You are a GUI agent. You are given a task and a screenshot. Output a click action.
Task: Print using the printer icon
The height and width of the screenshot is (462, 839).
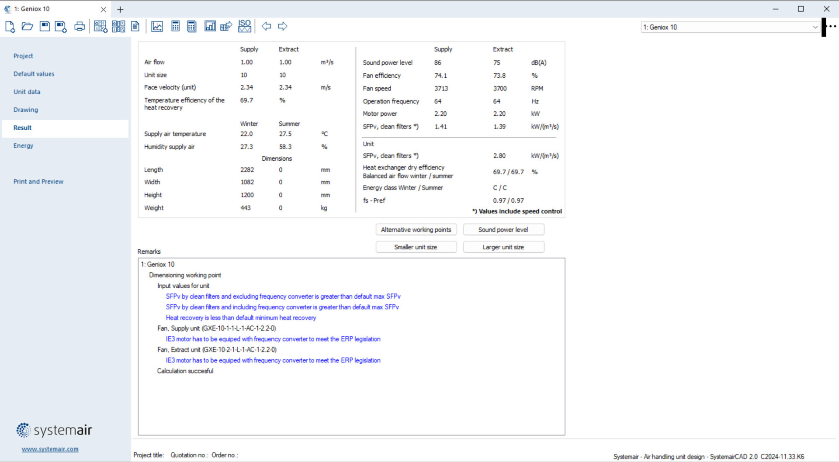click(x=80, y=27)
